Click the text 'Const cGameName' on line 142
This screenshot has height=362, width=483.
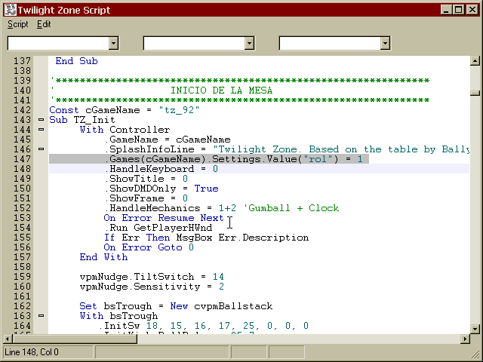[x=94, y=110]
